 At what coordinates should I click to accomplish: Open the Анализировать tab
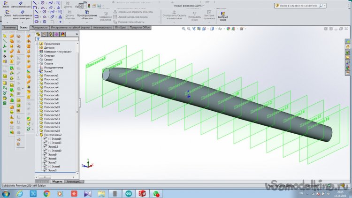(x=102, y=28)
